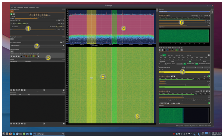This screenshot has height=138, width=224.
Task: Click the center frequency display 0,109,790
Action: tap(38, 15)
